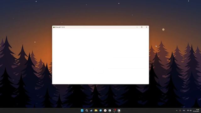
Task: Open the volume tray icon
Action: tap(191, 110)
